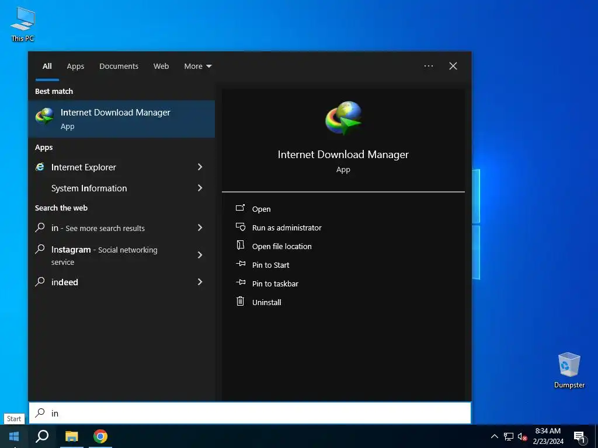Click the 'Search the web' heading
This screenshot has width=598, height=448.
click(61, 208)
